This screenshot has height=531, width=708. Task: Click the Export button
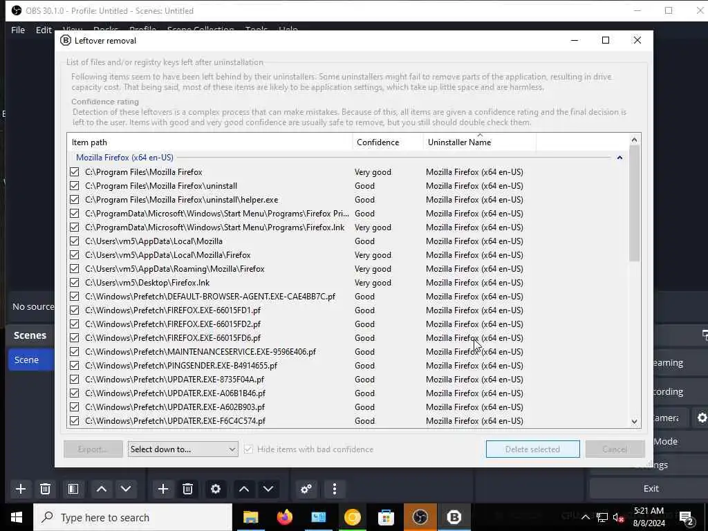pyautogui.click(x=93, y=449)
